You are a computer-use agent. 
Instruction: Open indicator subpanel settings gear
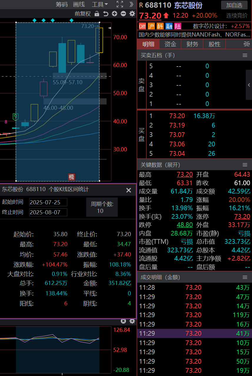[132, 321]
